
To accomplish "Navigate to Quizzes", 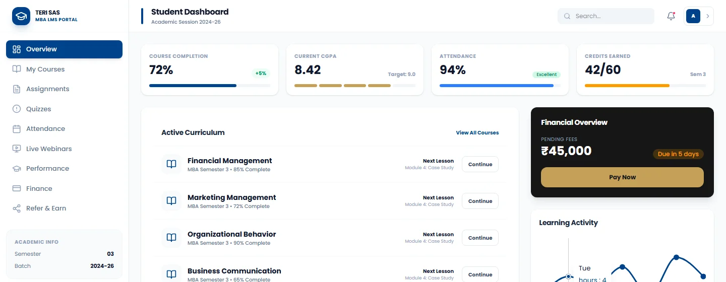I will tap(64, 109).
